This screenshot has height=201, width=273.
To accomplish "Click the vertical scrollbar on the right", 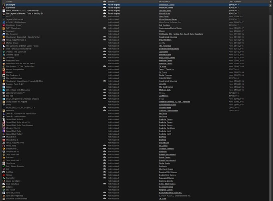I will (271, 100).
